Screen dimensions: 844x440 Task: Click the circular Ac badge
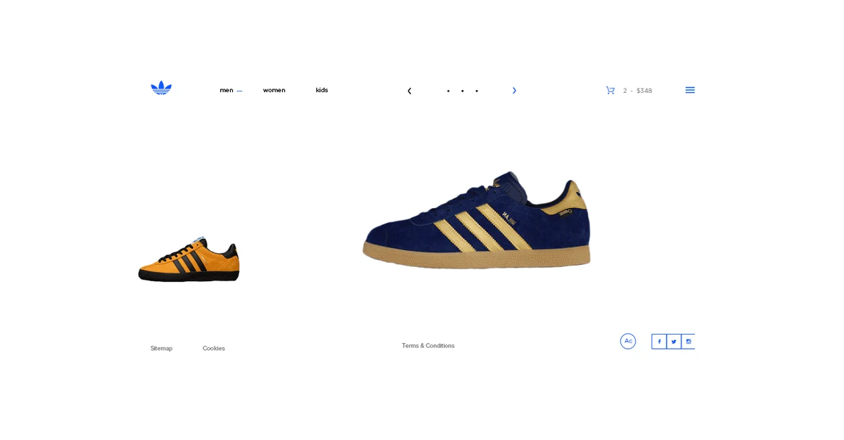tap(628, 341)
